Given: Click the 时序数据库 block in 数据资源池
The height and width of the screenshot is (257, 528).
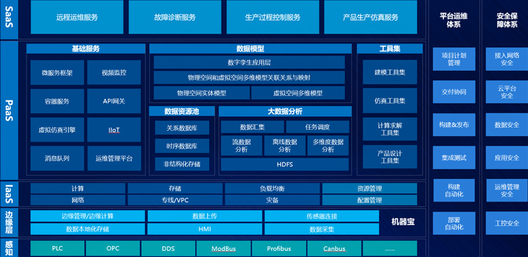Looking at the screenshot, I should (182, 146).
